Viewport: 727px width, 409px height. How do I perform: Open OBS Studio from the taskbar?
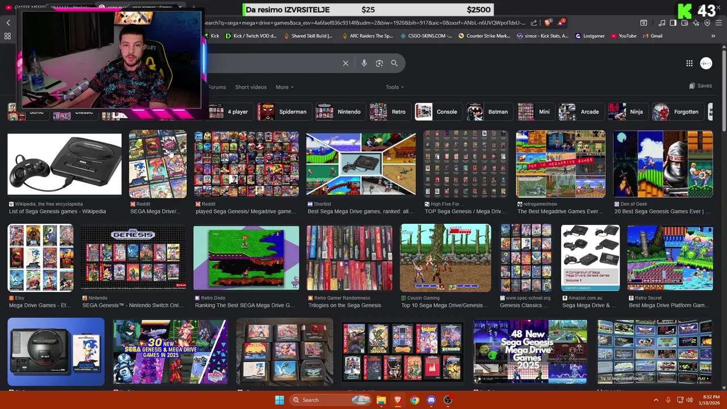[448, 400]
